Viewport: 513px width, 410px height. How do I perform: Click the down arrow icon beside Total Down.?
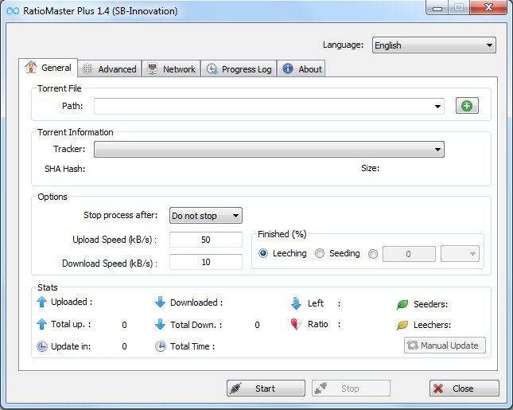click(x=160, y=324)
